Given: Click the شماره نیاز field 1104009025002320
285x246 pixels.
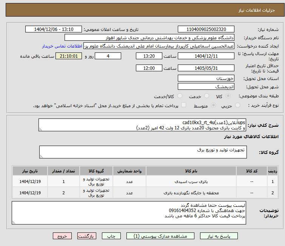Looking at the screenshot, I should pos(206,29).
